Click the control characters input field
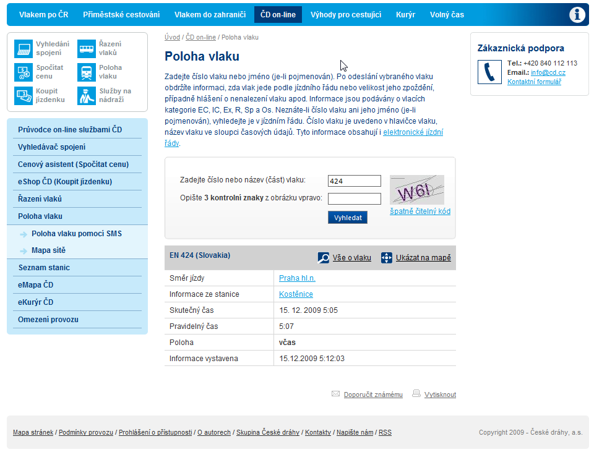The width and height of the screenshot is (594, 452). point(354,199)
